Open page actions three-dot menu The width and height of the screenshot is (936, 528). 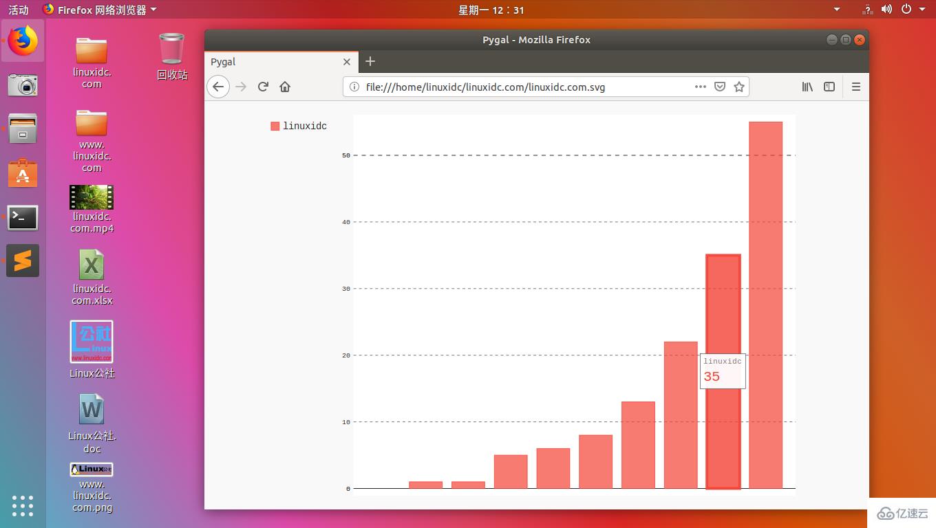pyautogui.click(x=701, y=87)
